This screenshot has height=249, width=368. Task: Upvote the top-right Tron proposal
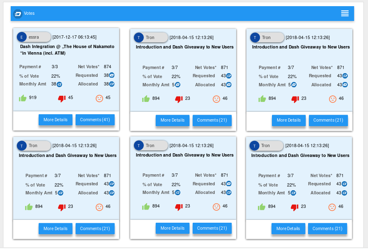262,99
